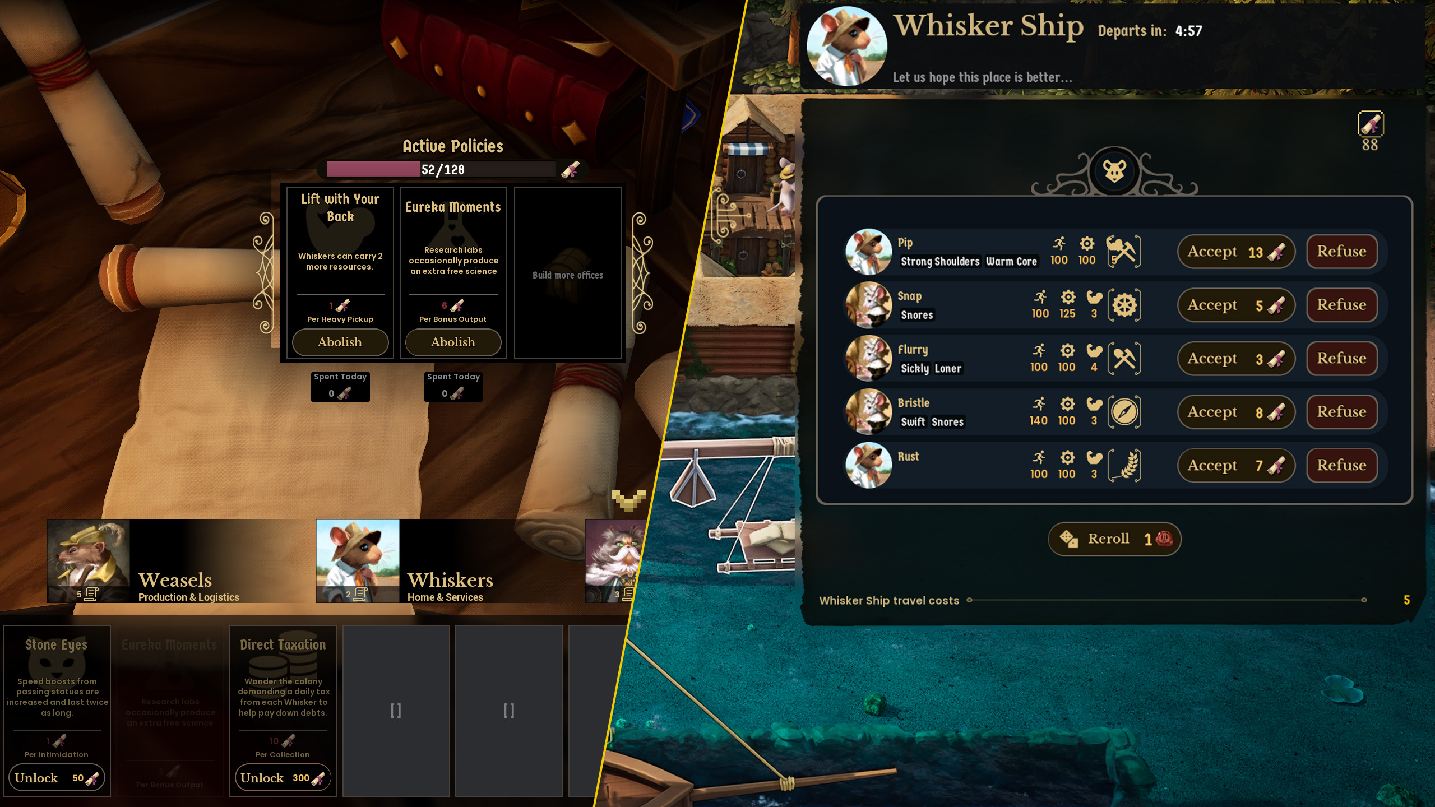Accept Pip for 13 scrolls
This screenshot has height=807, width=1435.
[x=1236, y=252]
